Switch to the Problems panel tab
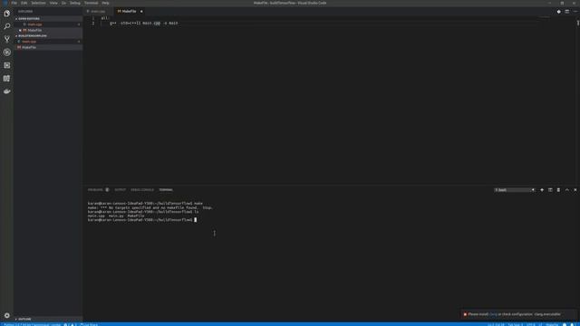 (x=95, y=190)
